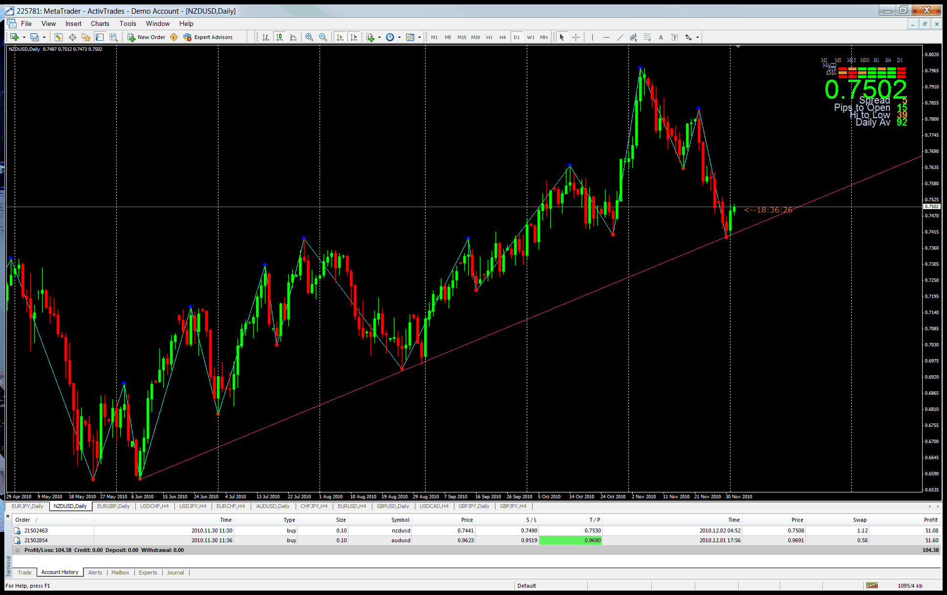Toggle Expert Advisors on or off

click(x=208, y=37)
